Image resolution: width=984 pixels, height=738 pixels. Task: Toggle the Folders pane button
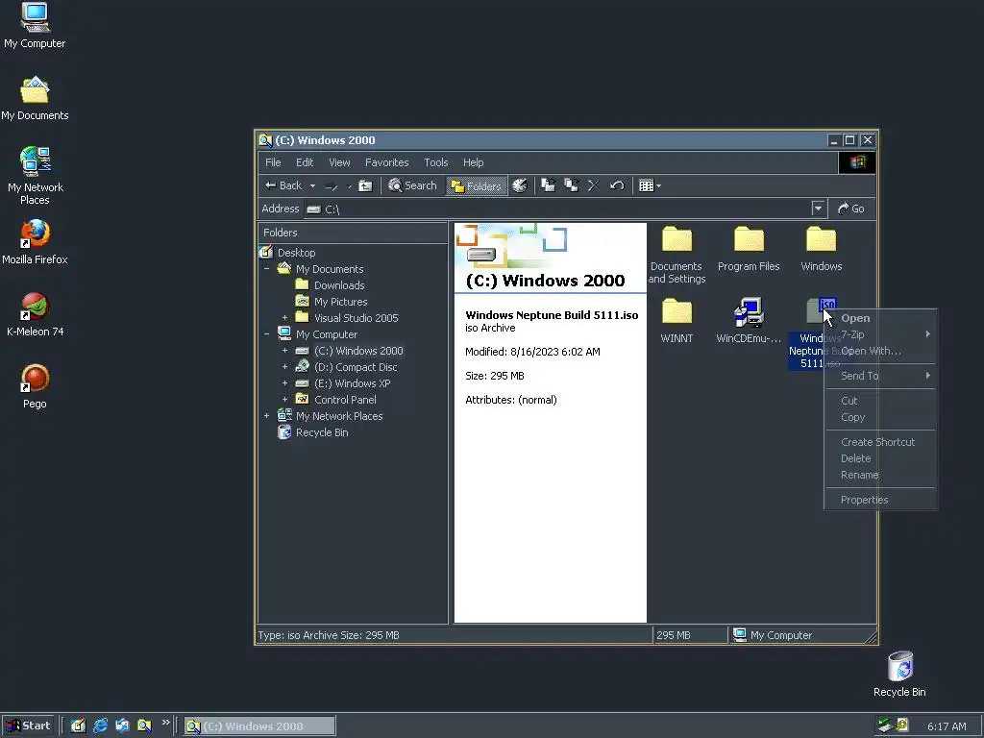(477, 185)
